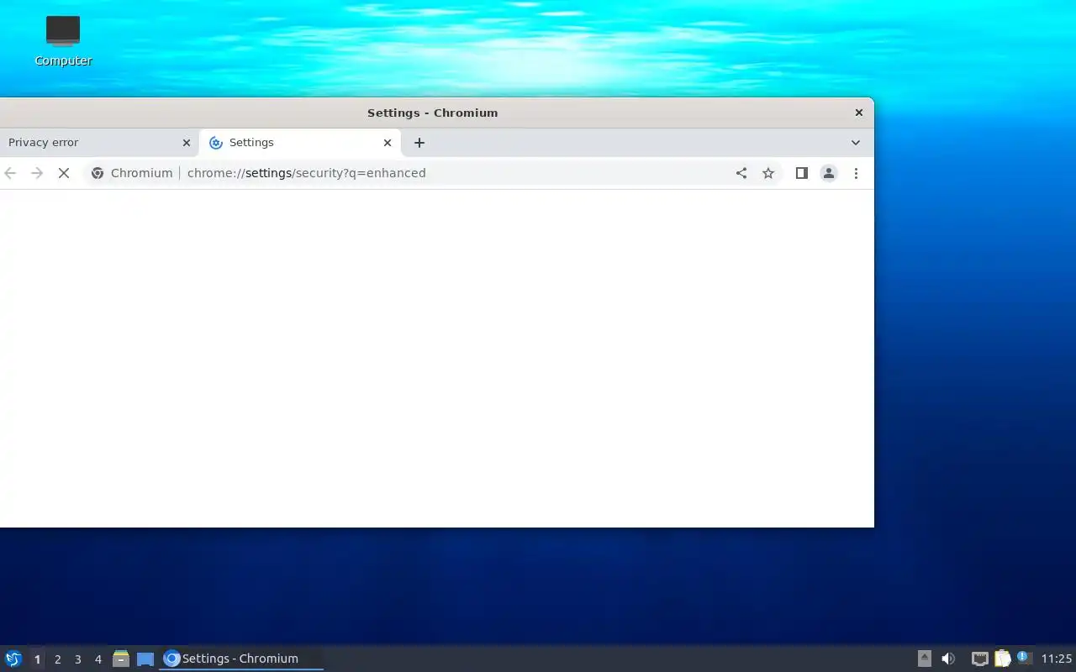Viewport: 1076px width, 672px height.
Task: Switch to the Privacy error tab
Action: pos(99,143)
